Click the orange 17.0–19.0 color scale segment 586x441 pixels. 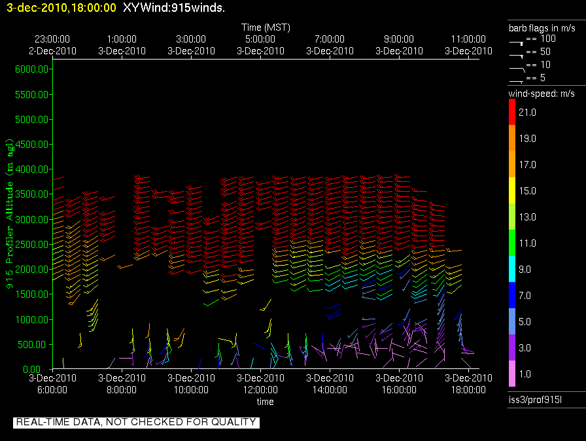[x=512, y=151]
